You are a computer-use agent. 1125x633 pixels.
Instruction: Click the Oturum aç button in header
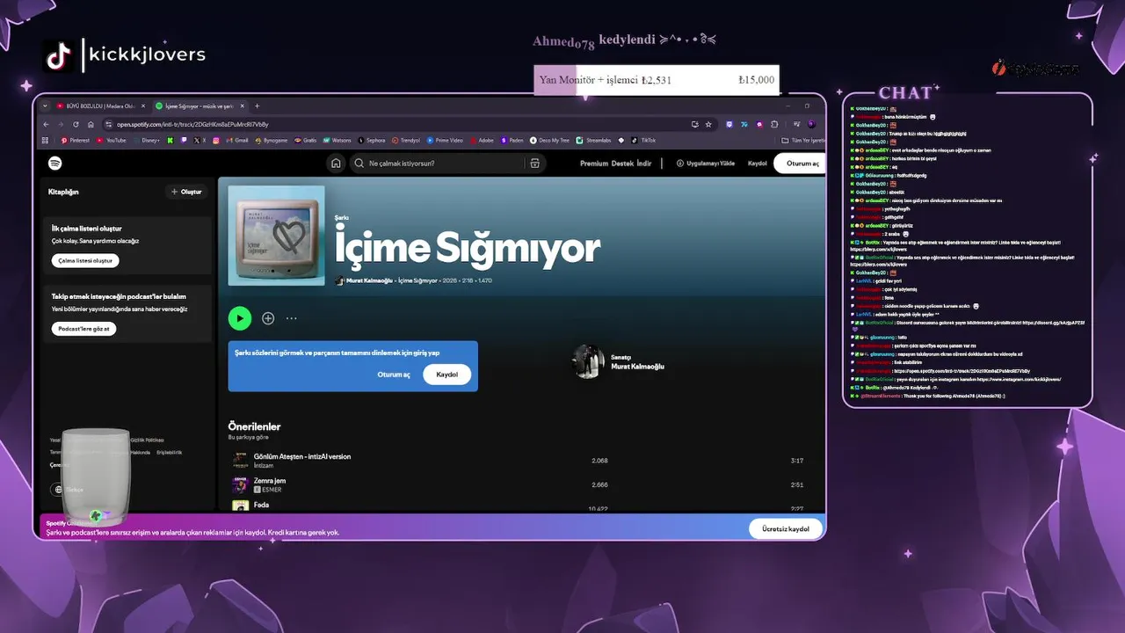(x=801, y=164)
